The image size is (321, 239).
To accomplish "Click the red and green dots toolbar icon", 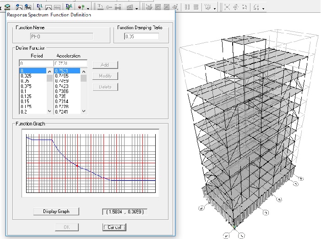I will coord(82,7).
